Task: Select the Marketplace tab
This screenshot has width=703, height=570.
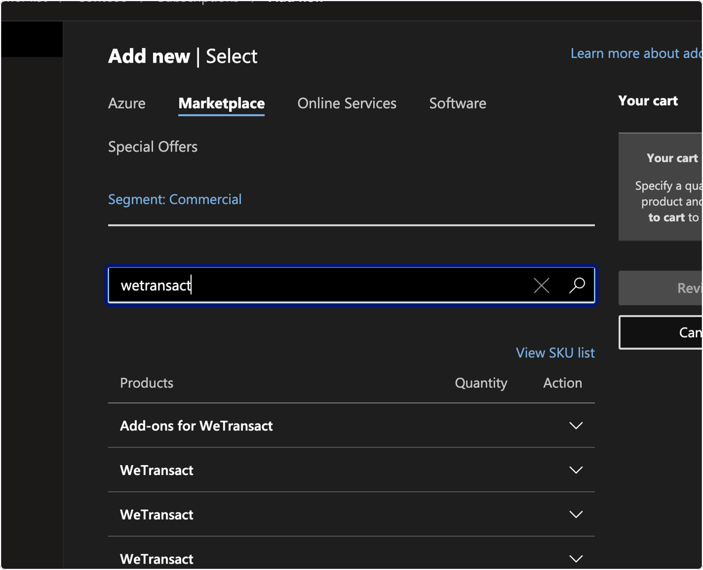Action: pyautogui.click(x=221, y=104)
